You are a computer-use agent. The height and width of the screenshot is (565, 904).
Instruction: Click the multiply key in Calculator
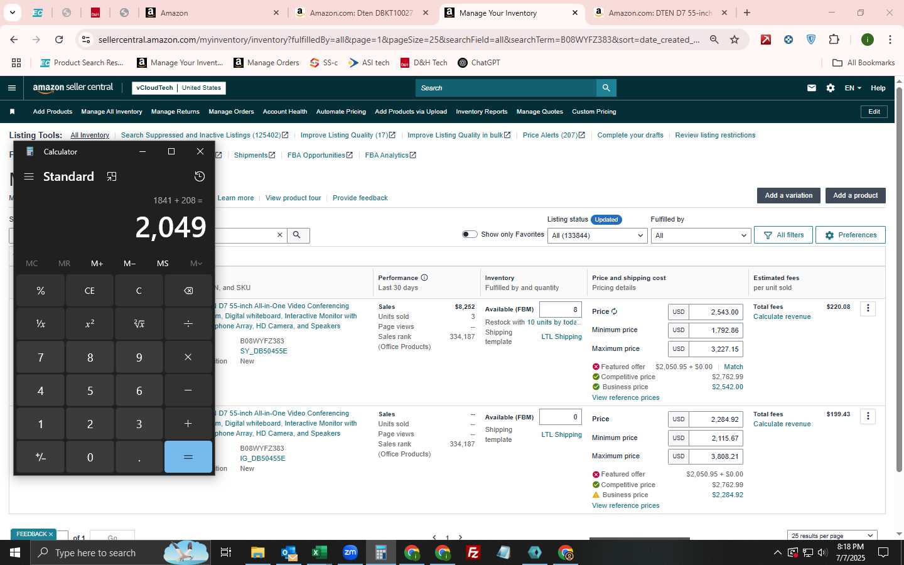pyautogui.click(x=188, y=357)
